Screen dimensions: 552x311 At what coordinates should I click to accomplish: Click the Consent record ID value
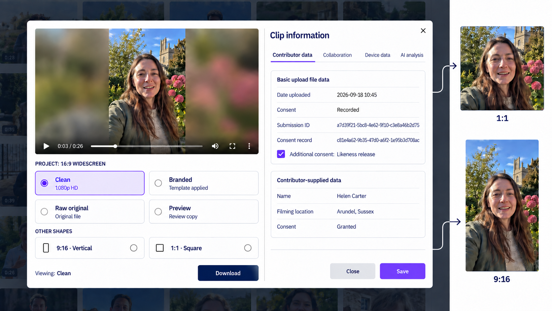(378, 140)
